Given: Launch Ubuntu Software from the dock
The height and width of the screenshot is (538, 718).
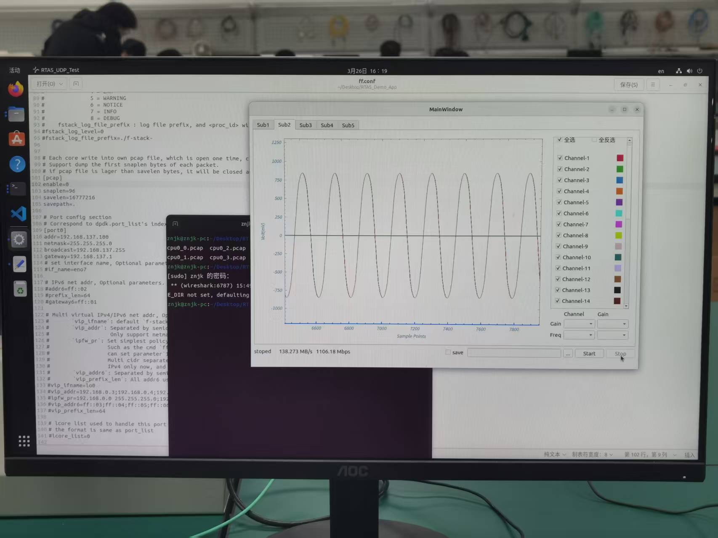Looking at the screenshot, I should click(17, 139).
